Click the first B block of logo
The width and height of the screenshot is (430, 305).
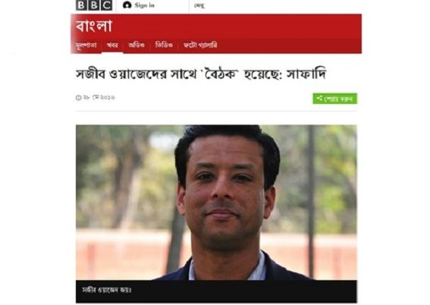click(81, 5)
